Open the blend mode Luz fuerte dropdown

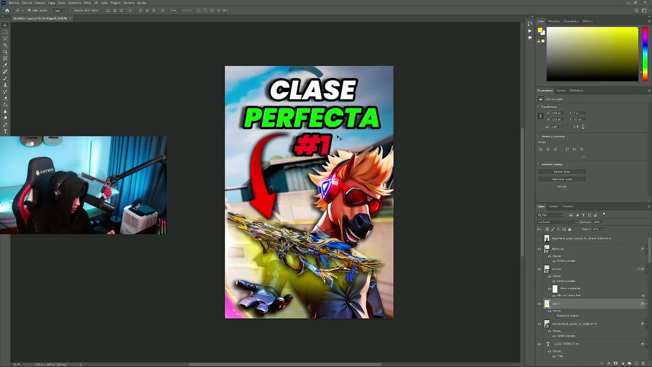(557, 222)
